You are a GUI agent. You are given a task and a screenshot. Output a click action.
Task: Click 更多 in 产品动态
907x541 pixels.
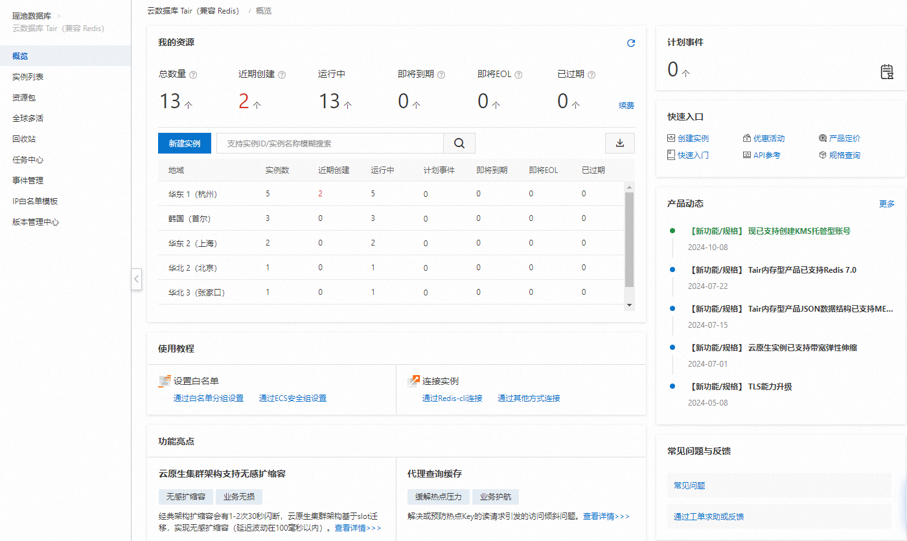pos(887,203)
